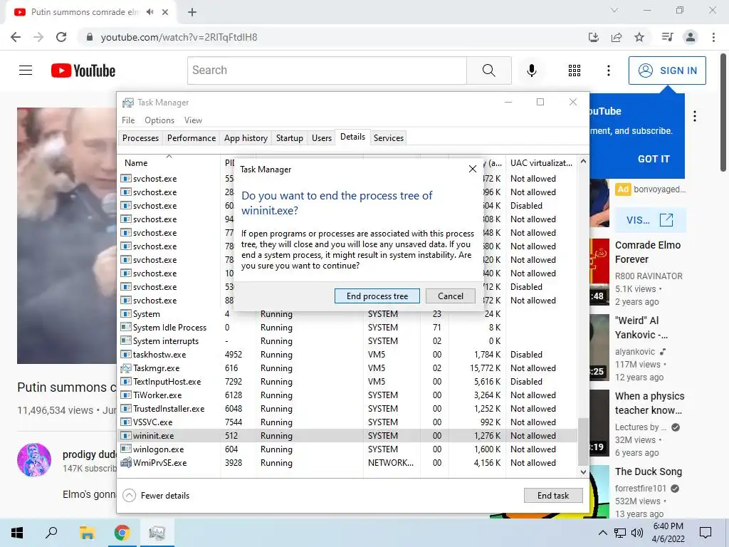
Task: Dismiss the tooltip with GOT IT
Action: (654, 159)
